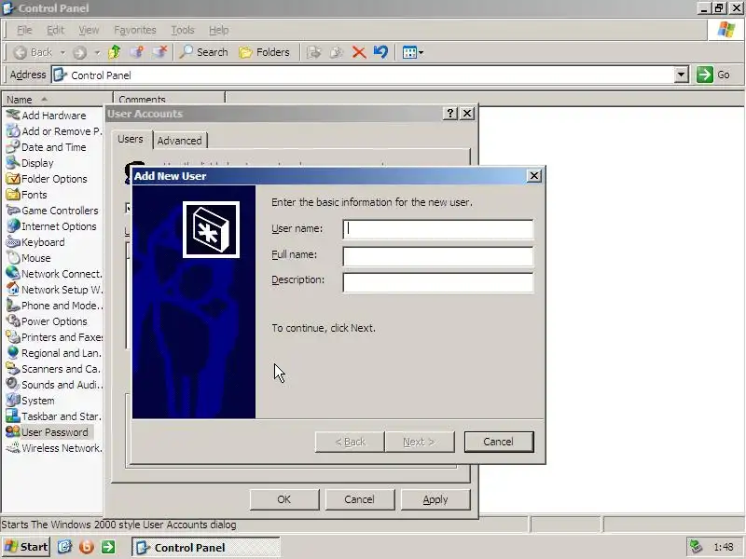The image size is (746, 559).
Task: Sort by the Name column header
Action: tap(57, 100)
